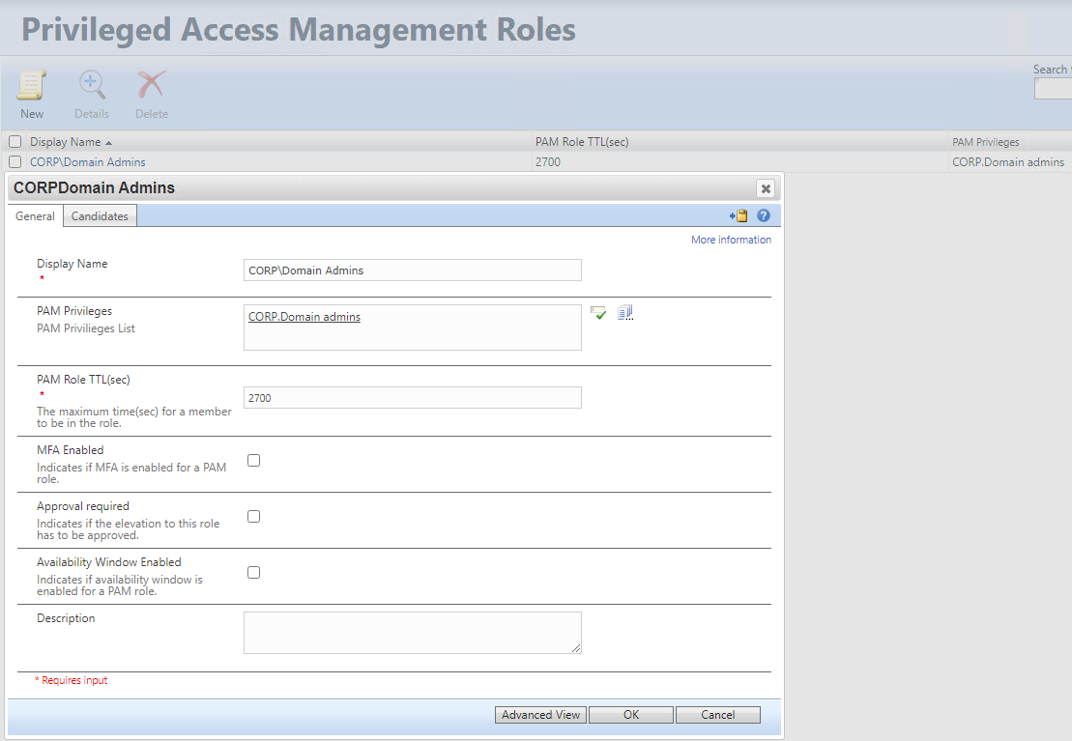Select the General tab

tap(35, 216)
